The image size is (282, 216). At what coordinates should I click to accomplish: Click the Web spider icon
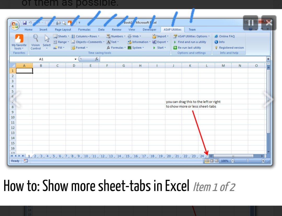pos(130,36)
